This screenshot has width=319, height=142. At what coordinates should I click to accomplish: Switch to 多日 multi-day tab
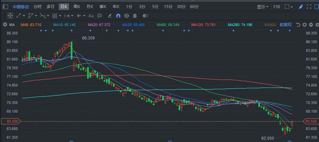(51, 7)
